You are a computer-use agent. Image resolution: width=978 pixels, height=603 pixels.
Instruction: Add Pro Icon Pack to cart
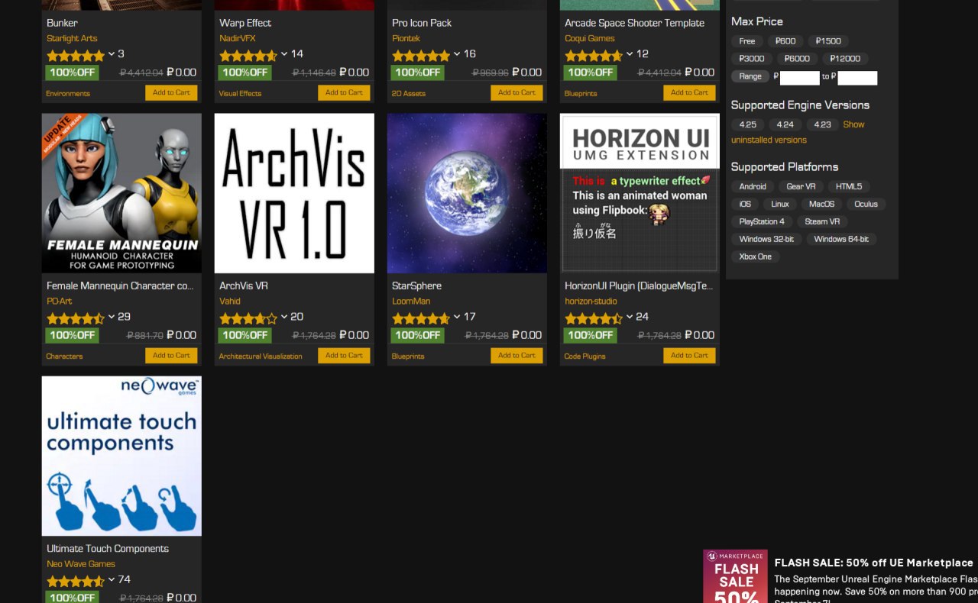[517, 92]
